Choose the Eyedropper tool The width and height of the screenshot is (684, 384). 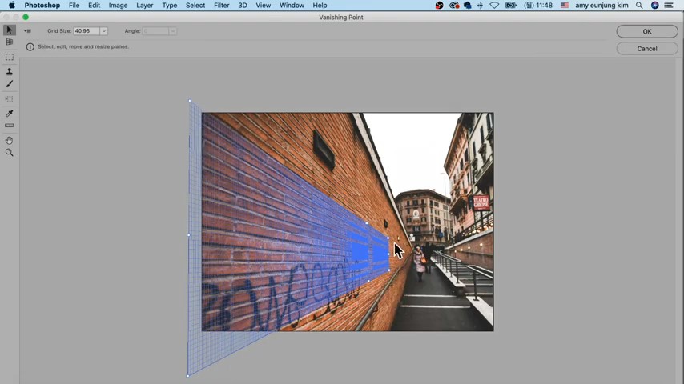(x=10, y=113)
